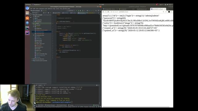Open Project panel settings gear
This screenshot has height=111, width=198.
tap(48, 13)
